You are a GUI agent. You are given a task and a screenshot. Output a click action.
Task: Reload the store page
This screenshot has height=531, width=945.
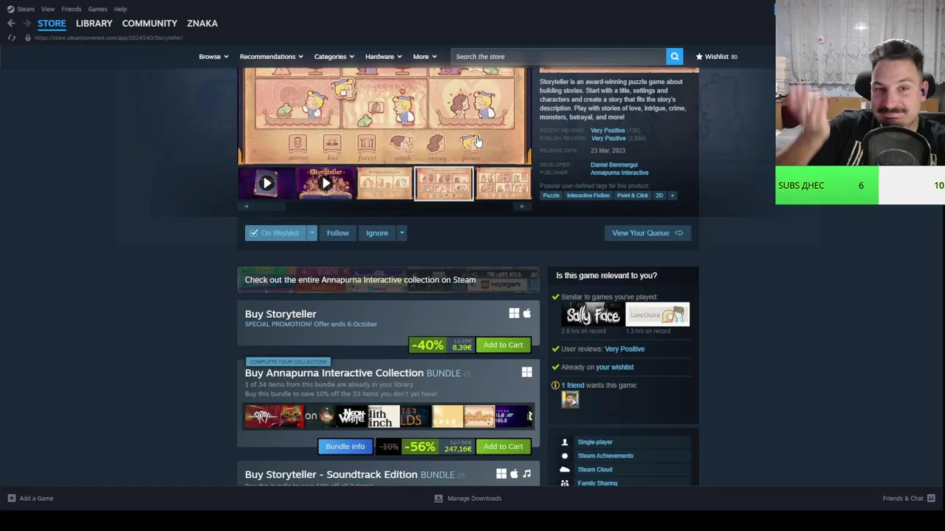tap(11, 38)
